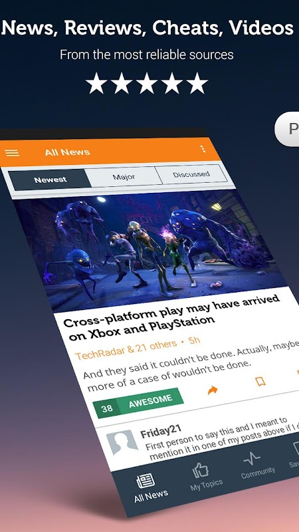The width and height of the screenshot is (299, 532).
Task: Tap Friday21's avatar placeholder
Action: click(x=122, y=443)
